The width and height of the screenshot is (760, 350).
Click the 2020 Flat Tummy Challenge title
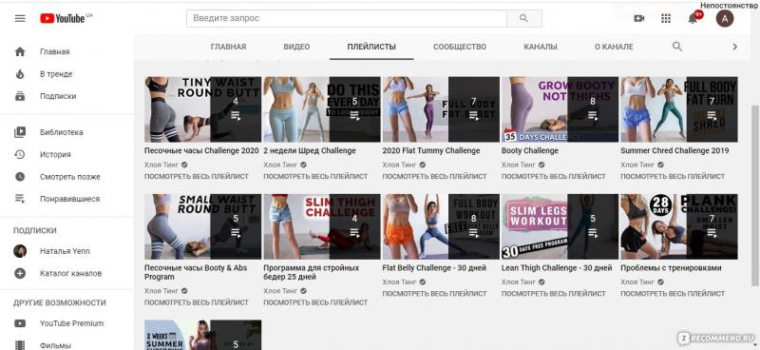tap(431, 150)
